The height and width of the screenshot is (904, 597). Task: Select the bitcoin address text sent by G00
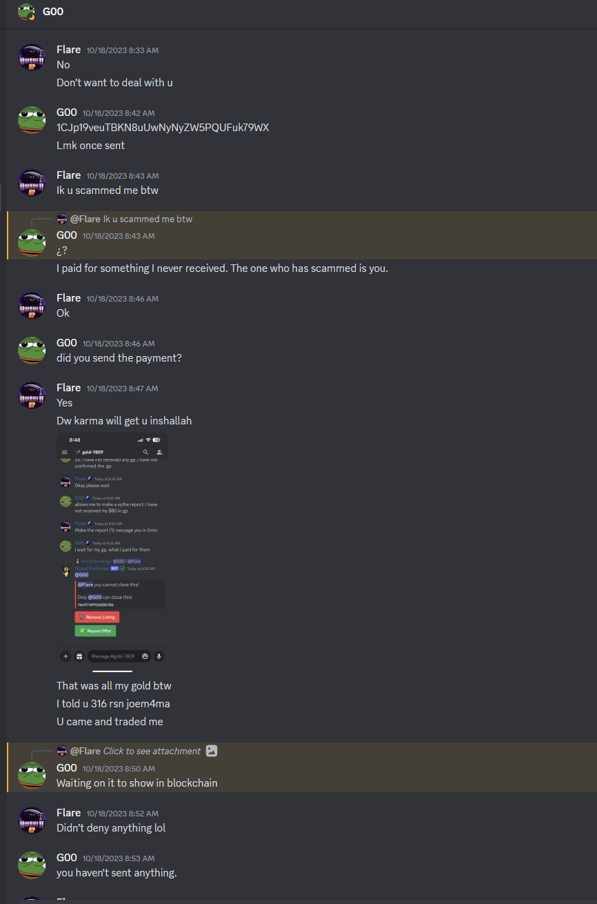coord(163,128)
